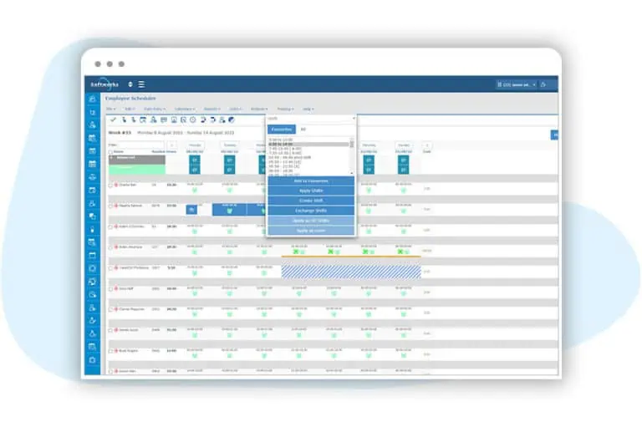Click the Softworks logo
The height and width of the screenshot is (427, 642).
coord(104,84)
